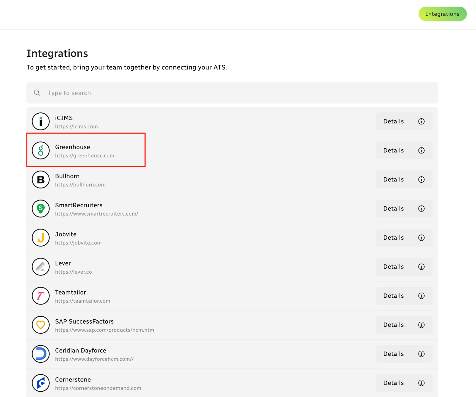Screen dimensions: 476x397
Task: Select the Cornerstone integration name
Action: pos(73,380)
